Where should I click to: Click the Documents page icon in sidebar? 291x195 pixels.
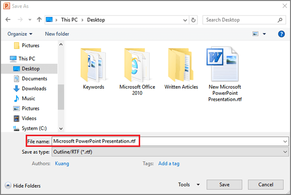[16, 78]
